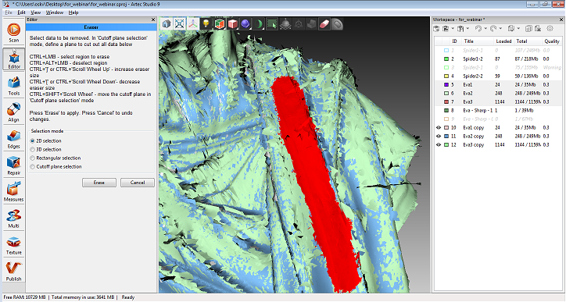This screenshot has width=566, height=302.
Task: Open the View menu
Action: (35, 12)
